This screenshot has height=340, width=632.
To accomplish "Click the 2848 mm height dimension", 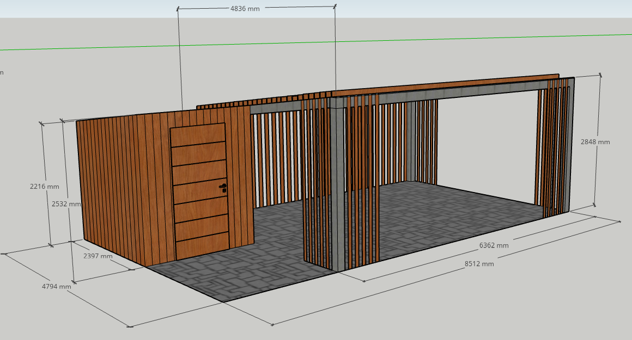I will coord(595,142).
